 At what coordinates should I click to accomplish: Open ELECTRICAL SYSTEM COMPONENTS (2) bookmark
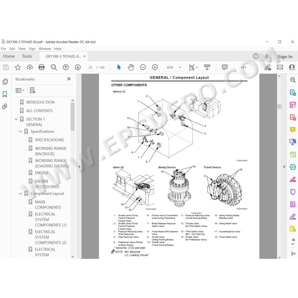pos(51,238)
